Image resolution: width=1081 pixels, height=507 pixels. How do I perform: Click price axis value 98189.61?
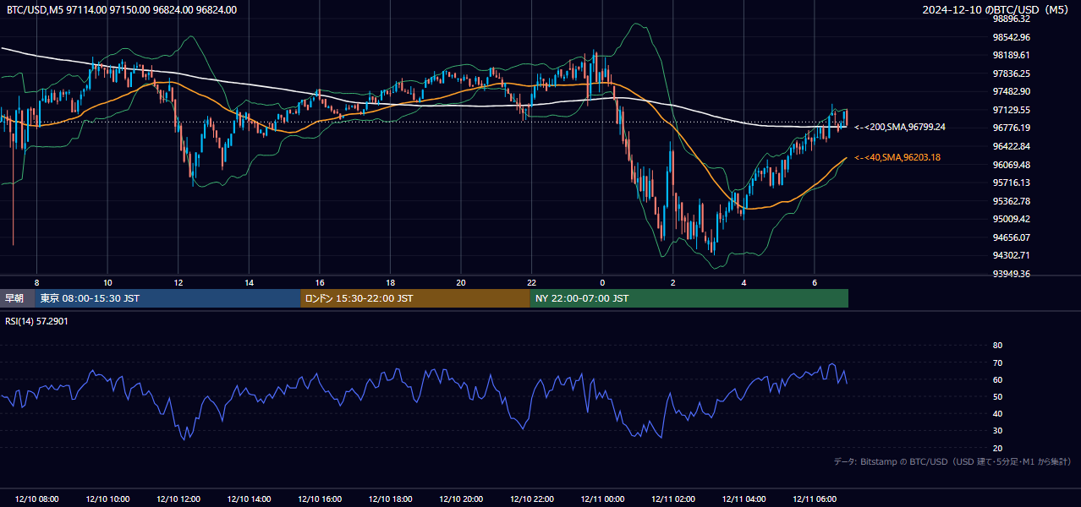point(1011,55)
